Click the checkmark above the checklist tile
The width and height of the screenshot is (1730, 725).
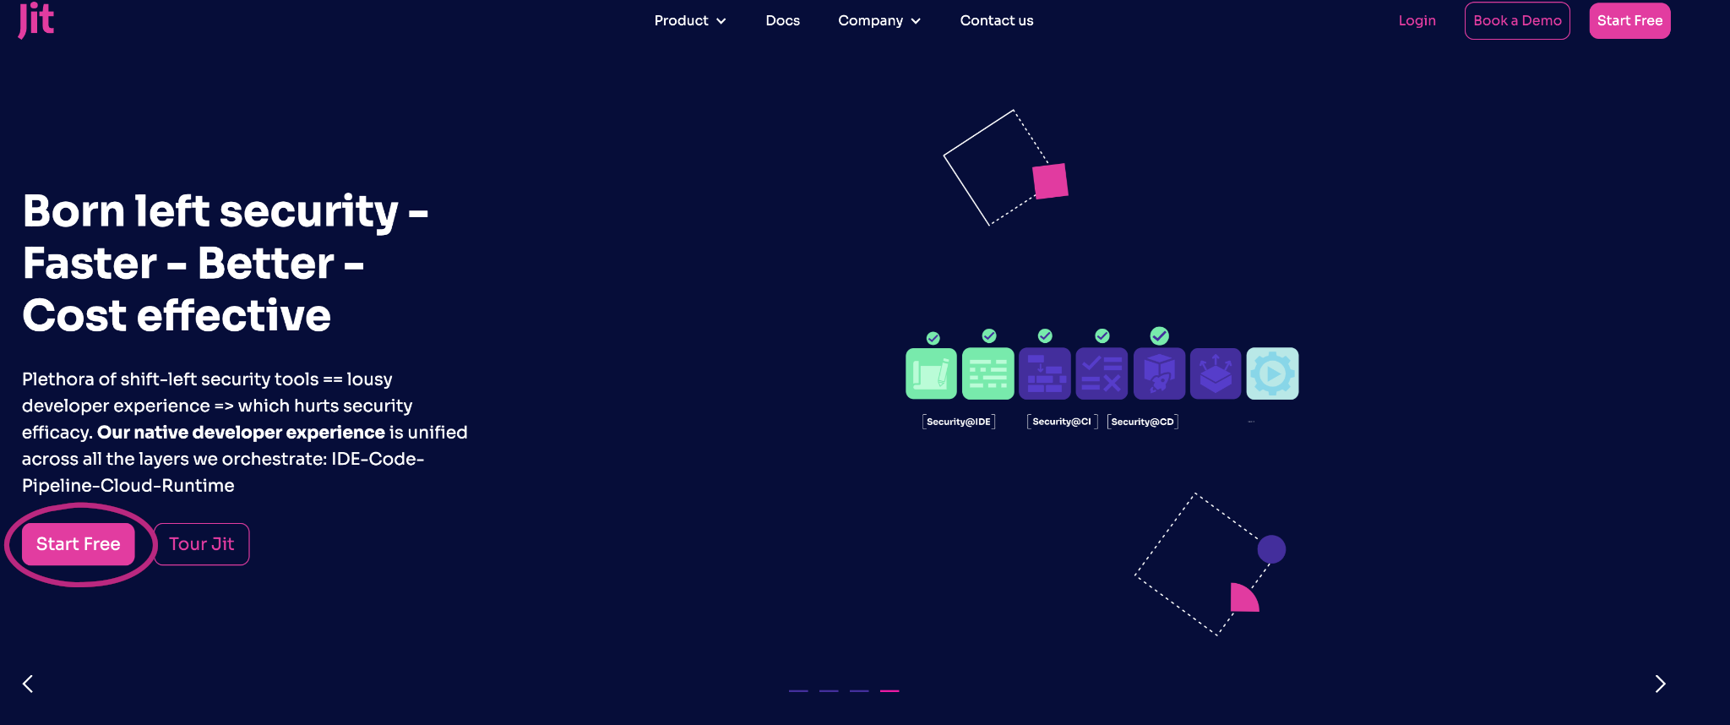pyautogui.click(x=1102, y=335)
